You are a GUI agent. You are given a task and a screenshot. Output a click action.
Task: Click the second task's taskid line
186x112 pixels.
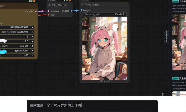[179, 86]
